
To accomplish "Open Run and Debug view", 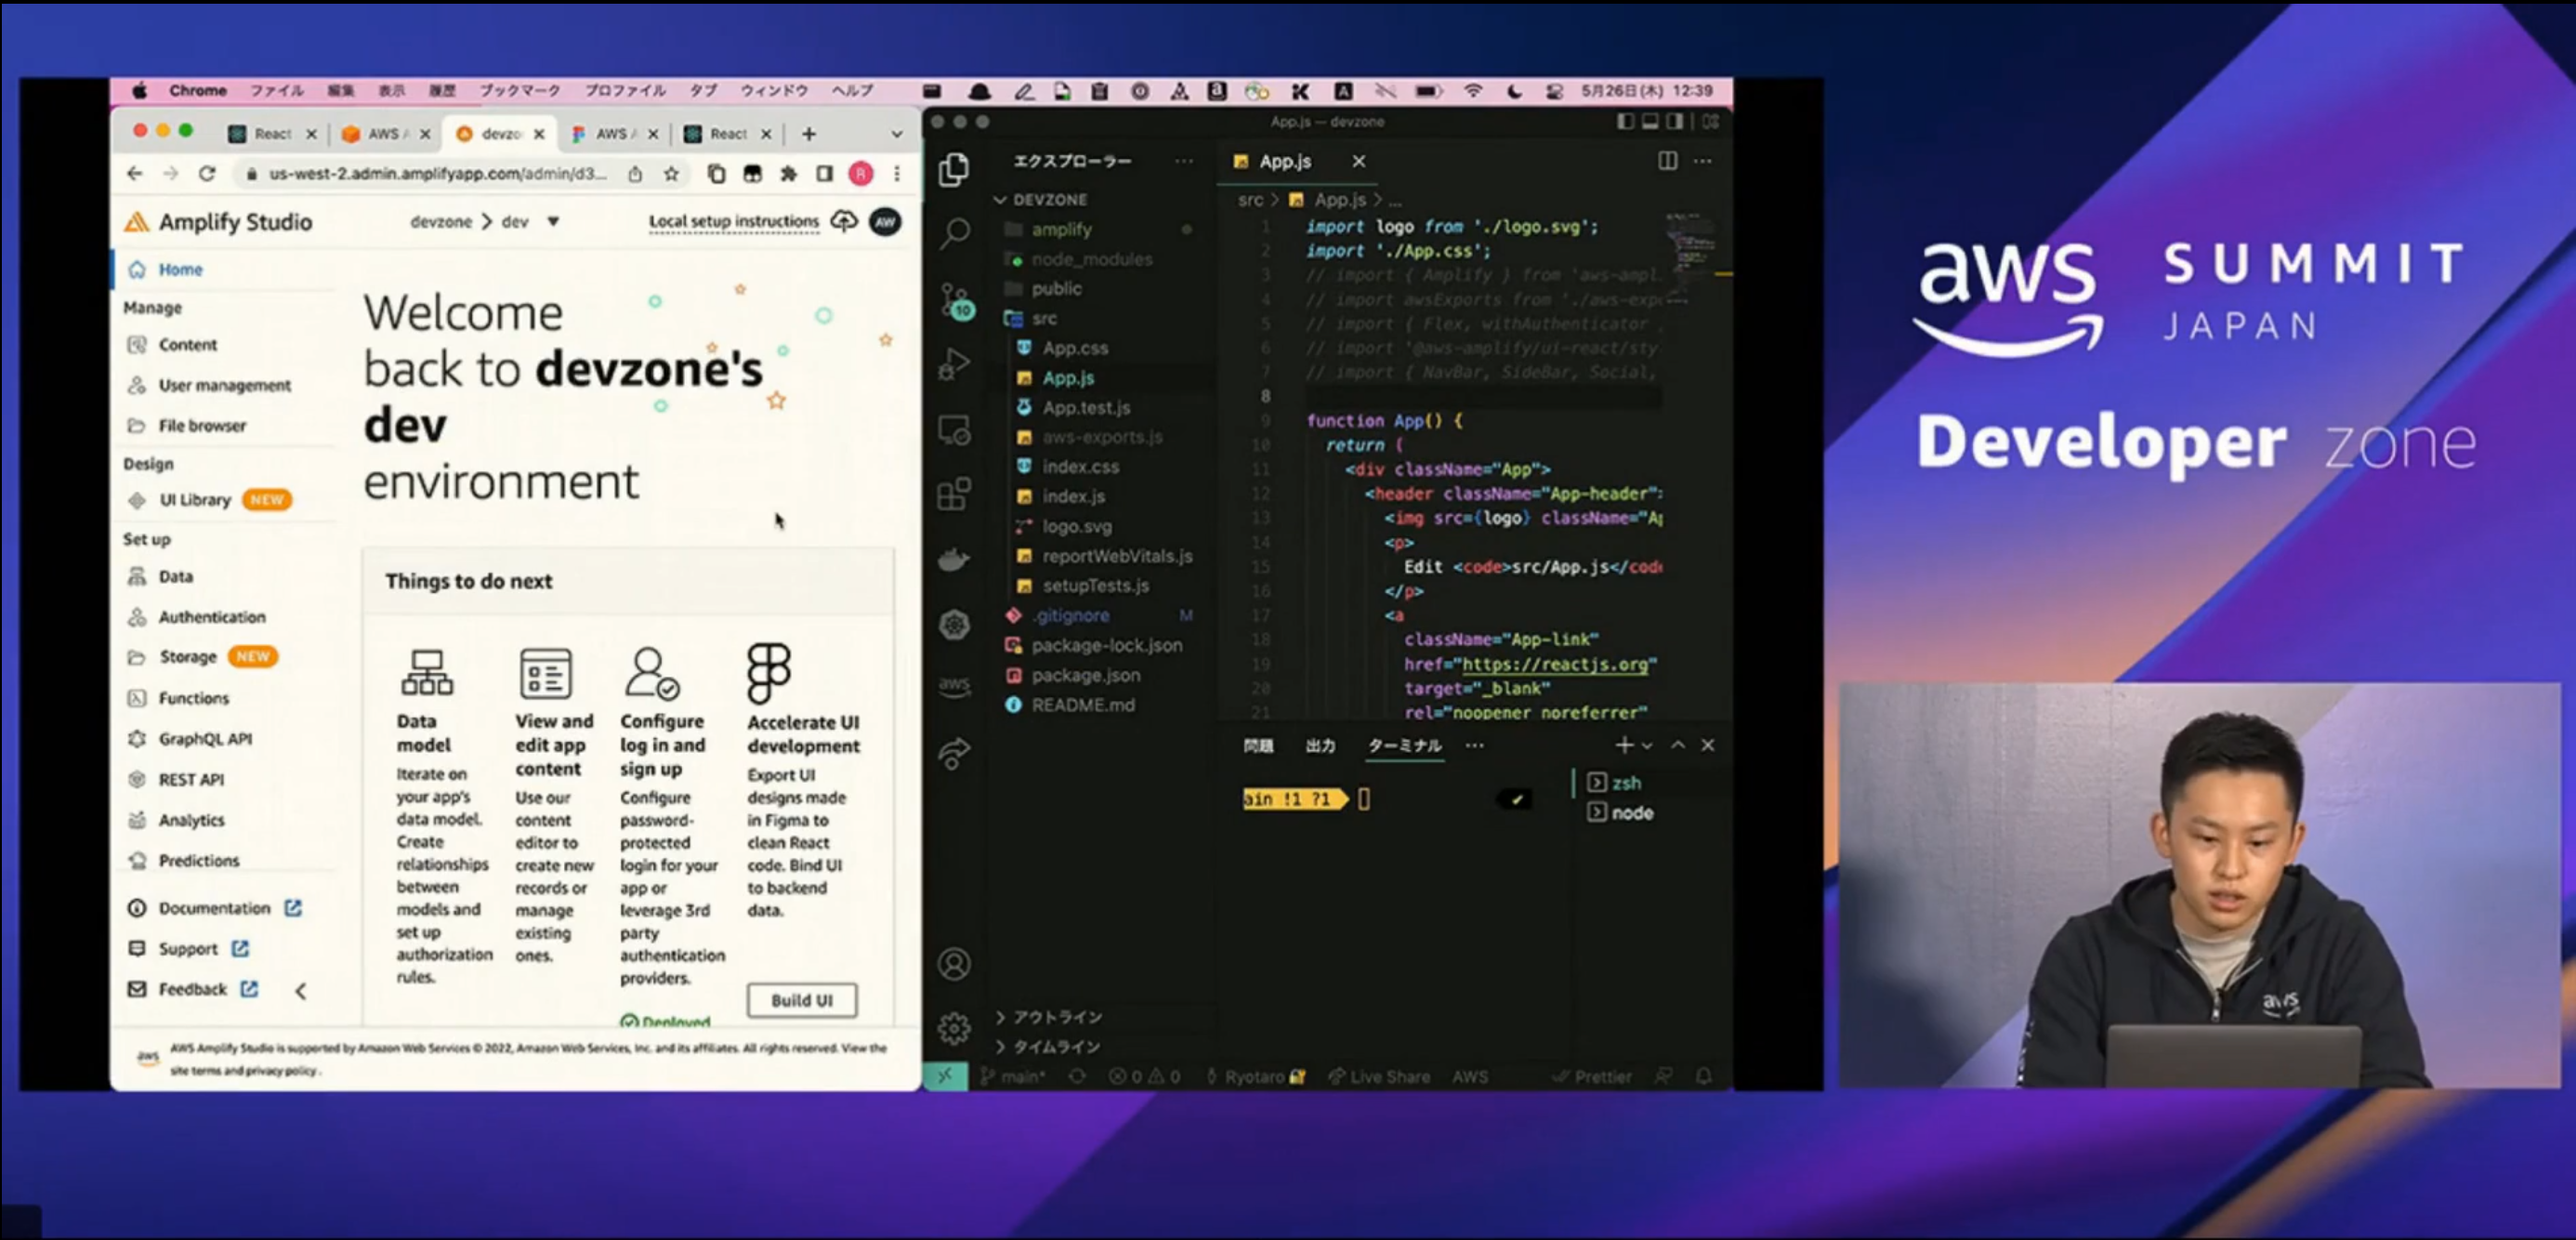I will coord(954,364).
